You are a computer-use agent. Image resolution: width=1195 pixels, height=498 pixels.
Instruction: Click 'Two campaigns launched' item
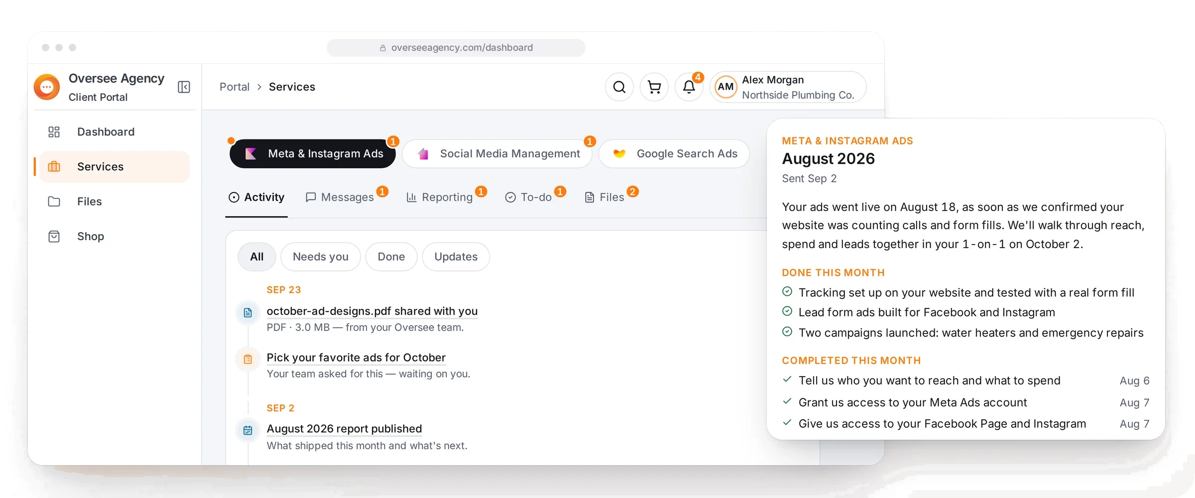pyautogui.click(x=971, y=333)
